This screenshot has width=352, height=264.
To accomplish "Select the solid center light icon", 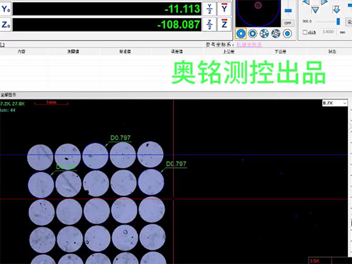I will point(287,33).
